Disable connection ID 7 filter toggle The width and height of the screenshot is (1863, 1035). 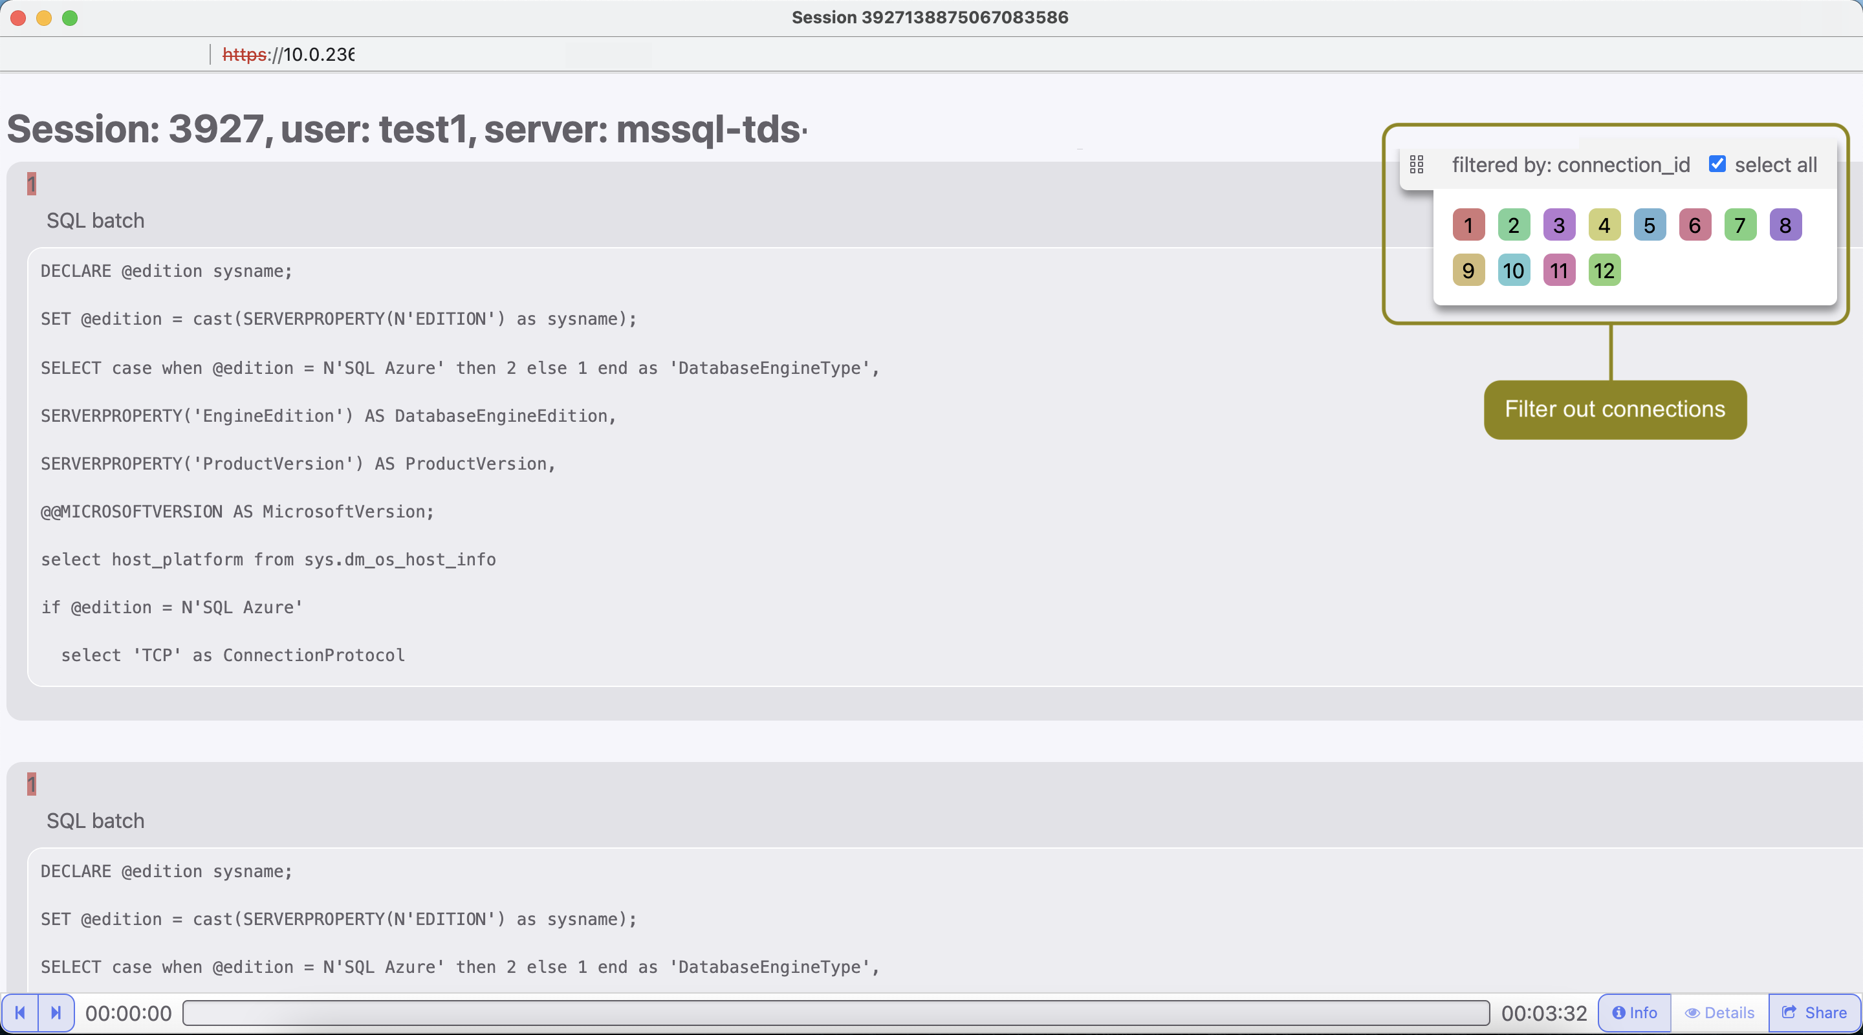(x=1739, y=224)
